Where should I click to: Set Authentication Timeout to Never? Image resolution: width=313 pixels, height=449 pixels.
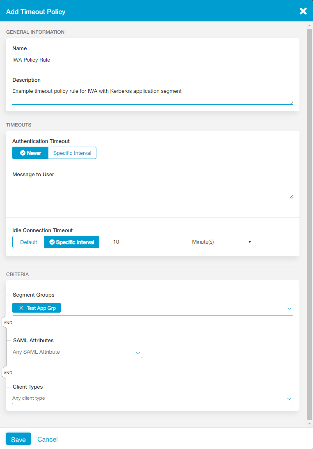point(30,153)
